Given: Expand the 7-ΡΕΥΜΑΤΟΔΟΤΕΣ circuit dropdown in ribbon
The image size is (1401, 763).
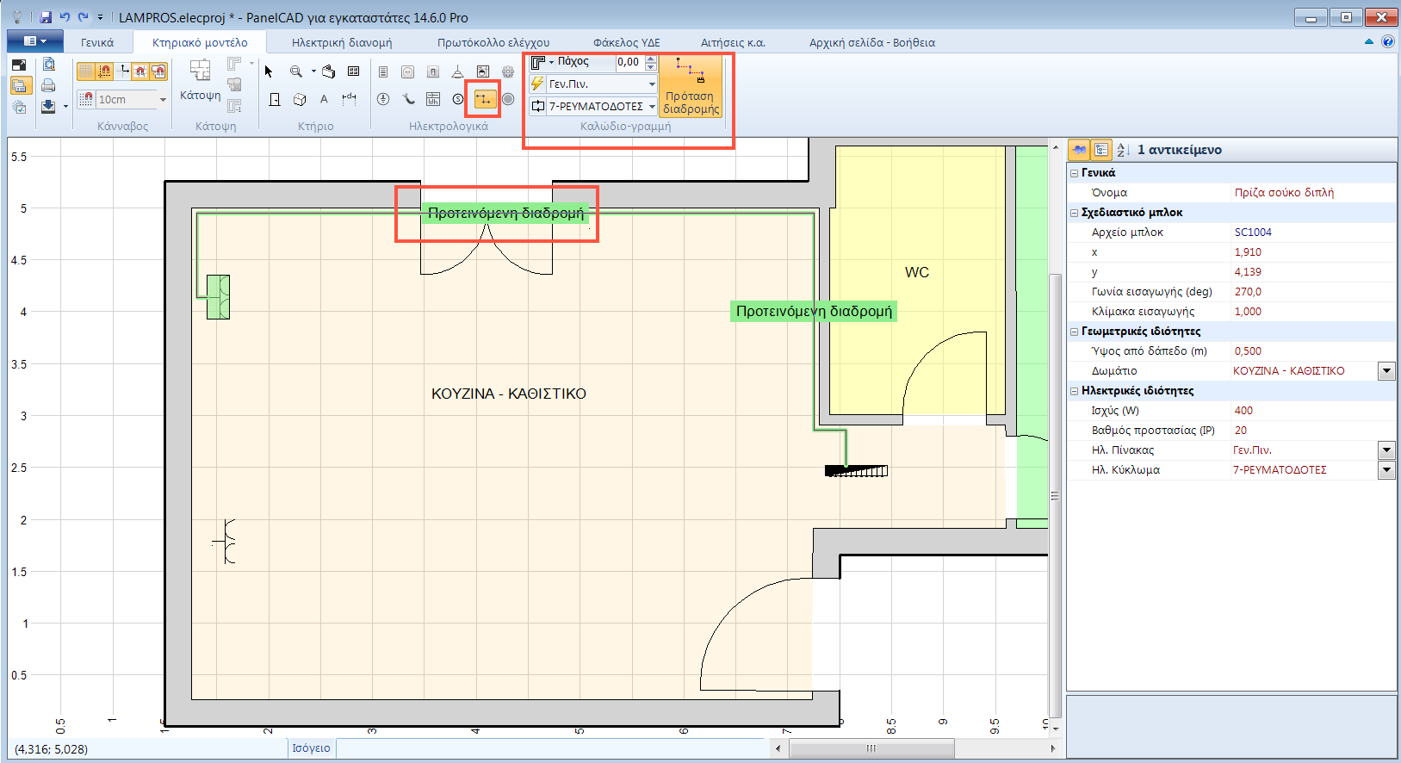Looking at the screenshot, I should pyautogui.click(x=652, y=107).
